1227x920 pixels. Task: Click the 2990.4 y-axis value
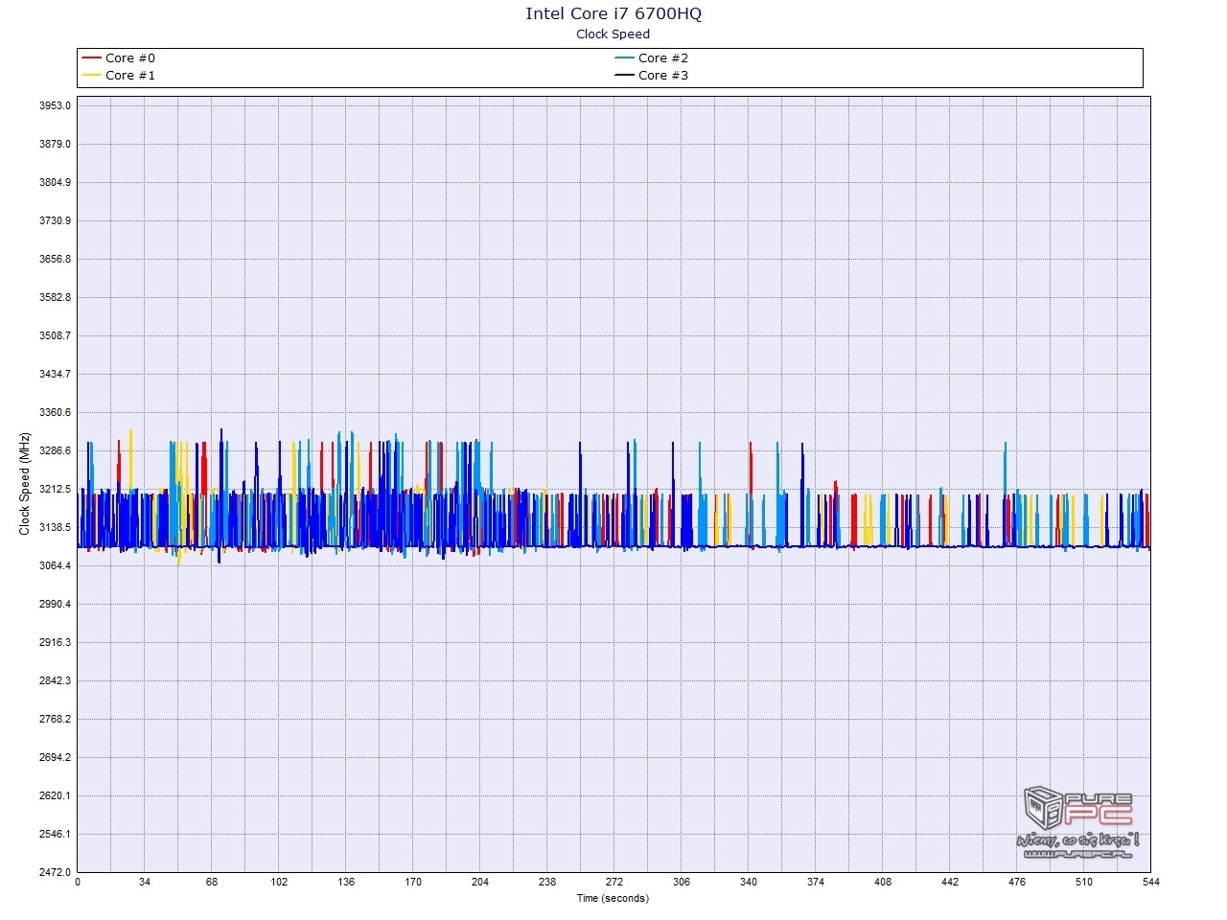tap(55, 604)
